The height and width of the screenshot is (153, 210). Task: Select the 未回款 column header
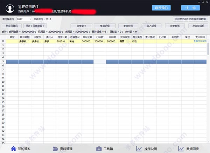(x=112, y=37)
